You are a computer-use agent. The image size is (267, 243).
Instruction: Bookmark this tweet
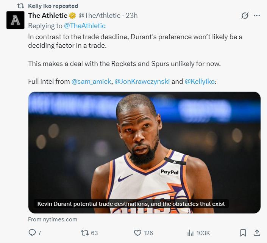point(243,232)
